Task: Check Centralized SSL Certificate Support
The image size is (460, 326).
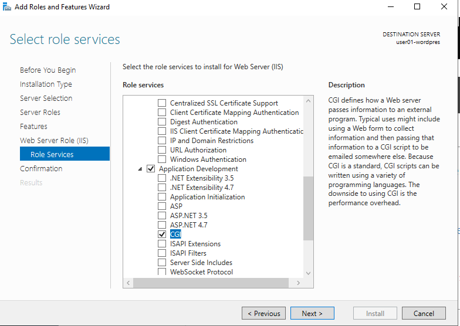Action: 162,103
